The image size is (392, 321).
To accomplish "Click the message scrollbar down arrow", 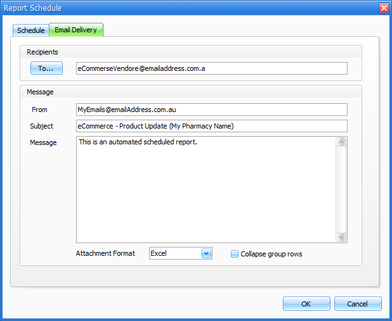I will [x=341, y=237].
